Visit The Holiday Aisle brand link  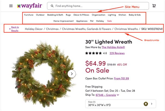113,47
